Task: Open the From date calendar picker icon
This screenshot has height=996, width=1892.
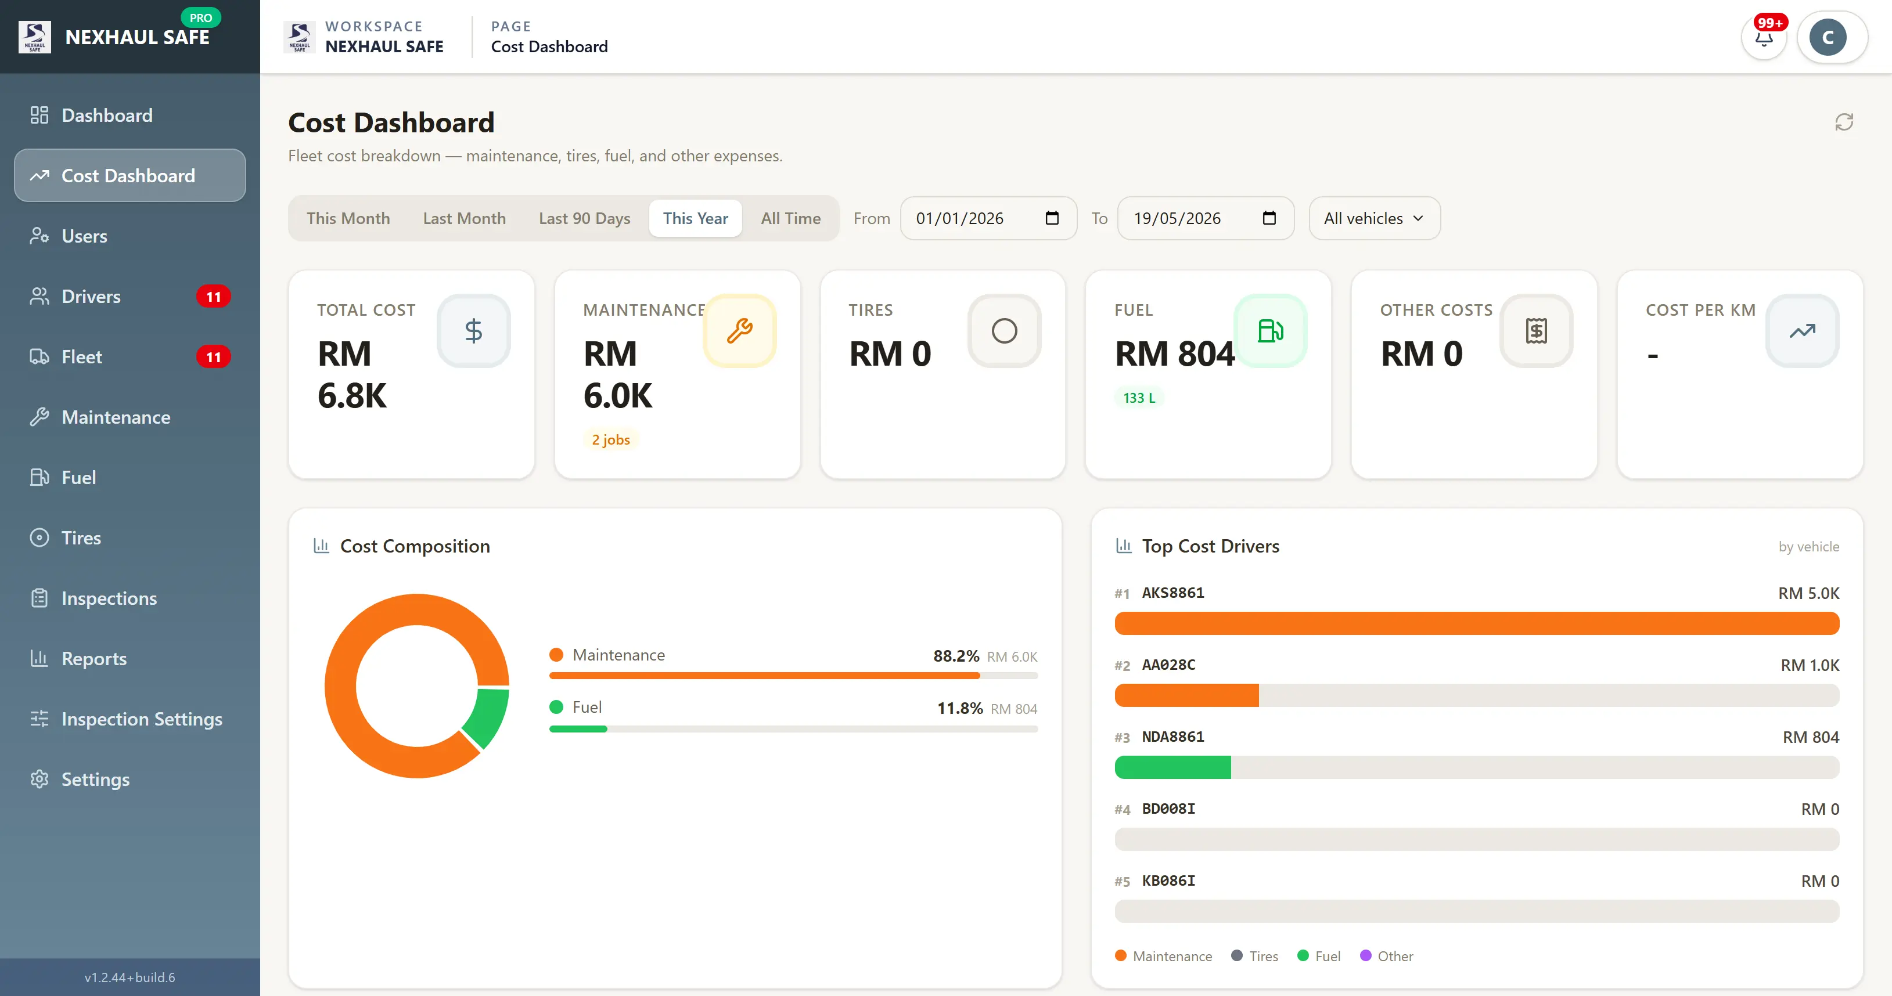Action: coord(1052,218)
